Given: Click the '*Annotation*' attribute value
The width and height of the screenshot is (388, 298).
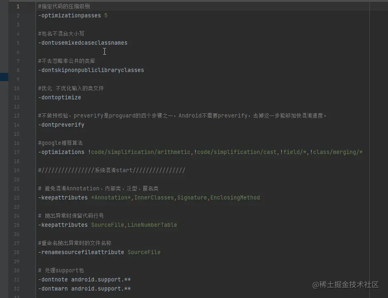Looking at the screenshot, I should click(x=111, y=197).
